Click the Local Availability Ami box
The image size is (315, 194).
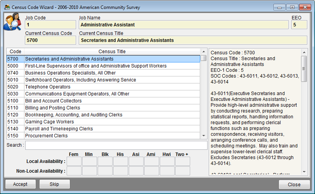tap(152, 161)
